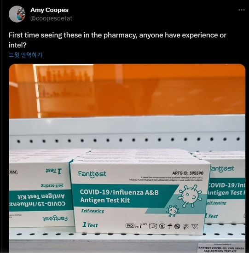
Task: Click the temperature limit thermometer symbol
Action: click(141, 226)
